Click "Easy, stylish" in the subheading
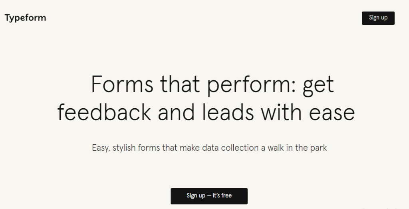409x209 pixels. click(x=114, y=148)
